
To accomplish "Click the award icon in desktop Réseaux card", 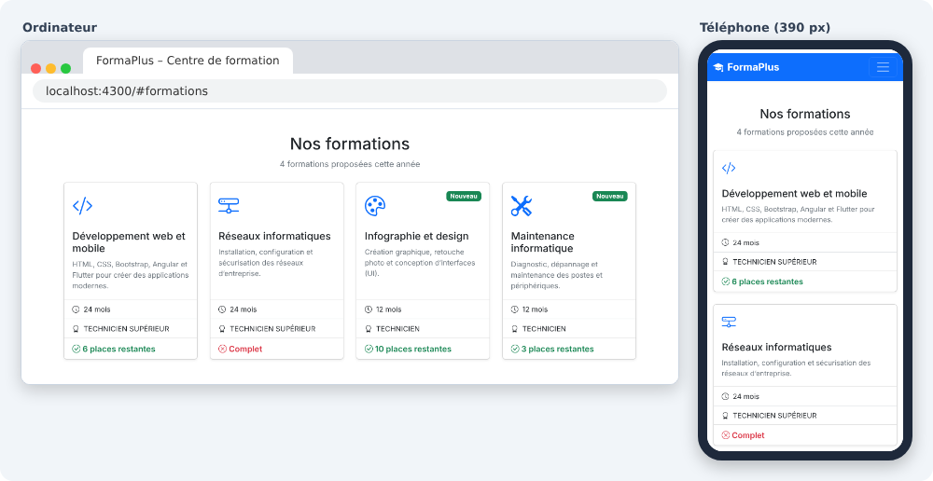I will [222, 329].
